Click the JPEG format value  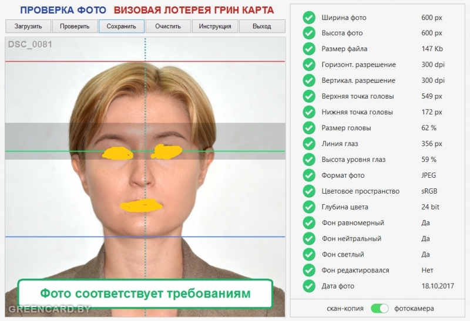[429, 175]
